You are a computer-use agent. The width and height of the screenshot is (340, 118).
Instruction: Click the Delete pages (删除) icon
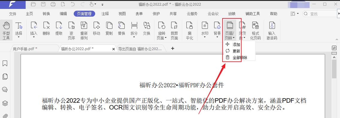tap(46, 26)
